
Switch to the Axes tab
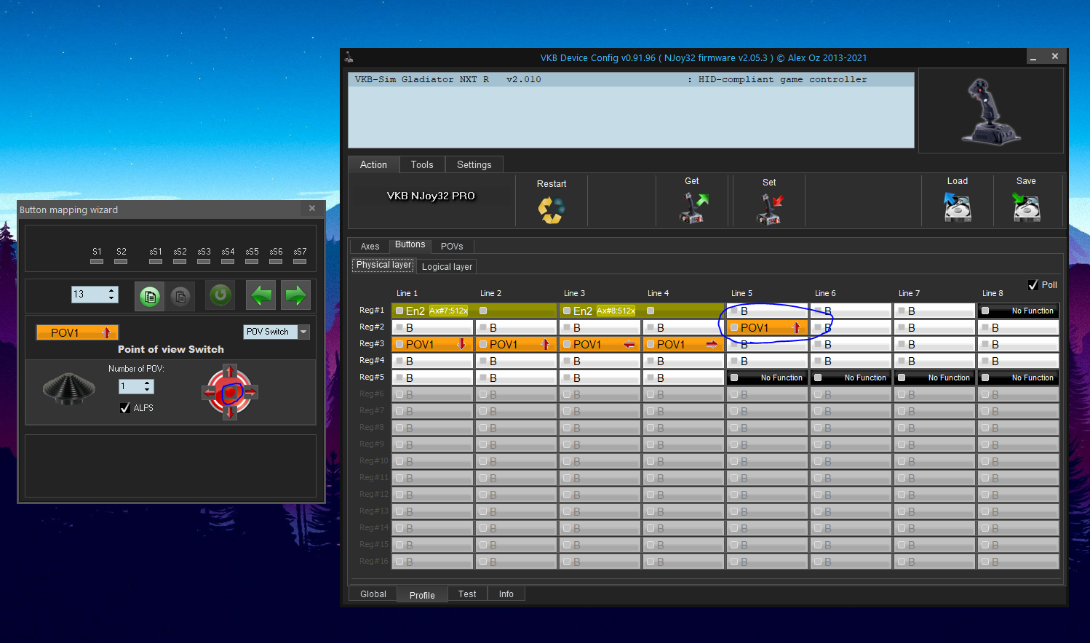pyautogui.click(x=370, y=246)
